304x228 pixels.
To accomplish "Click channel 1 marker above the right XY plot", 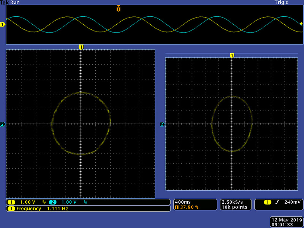I will tap(232, 55).
